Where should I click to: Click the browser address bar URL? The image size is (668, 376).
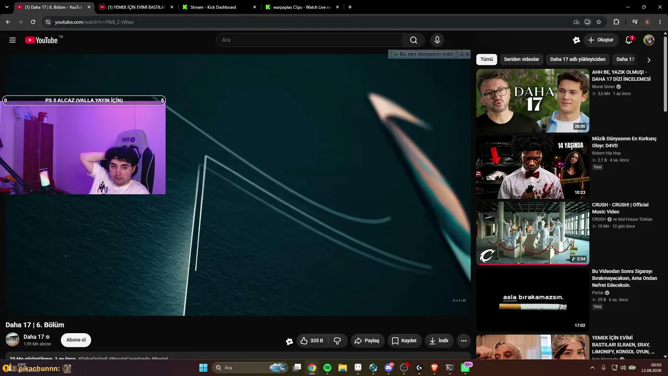[94, 22]
